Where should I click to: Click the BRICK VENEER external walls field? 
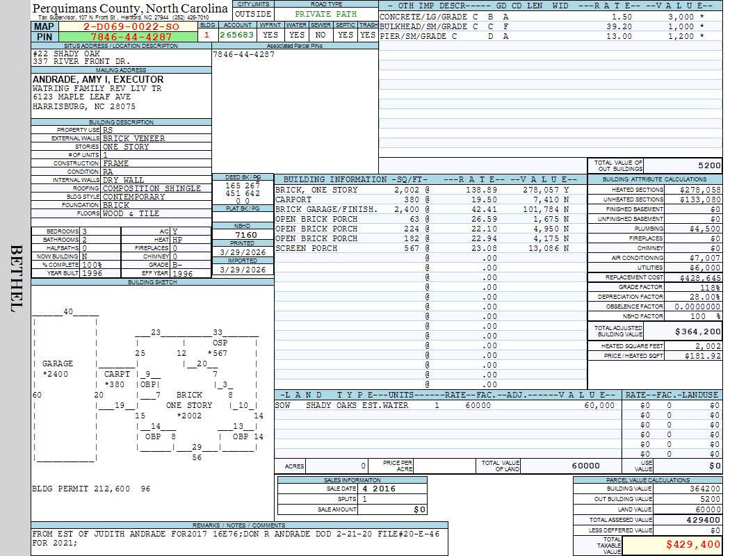[134, 138]
